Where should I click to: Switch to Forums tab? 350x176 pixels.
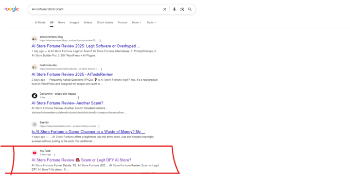pos(122,22)
